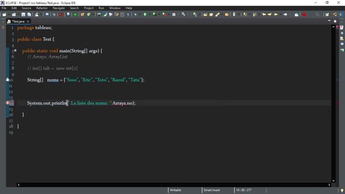Click the magnifier Search icon at toolbar right
This screenshot has width=345, height=194.
318,15
